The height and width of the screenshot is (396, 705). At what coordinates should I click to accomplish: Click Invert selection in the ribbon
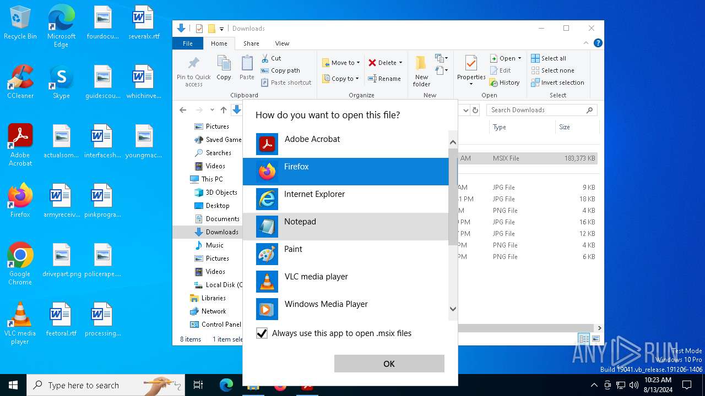[557, 82]
